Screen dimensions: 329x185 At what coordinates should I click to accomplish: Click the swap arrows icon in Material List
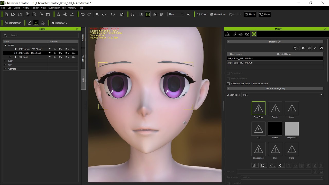point(303,48)
